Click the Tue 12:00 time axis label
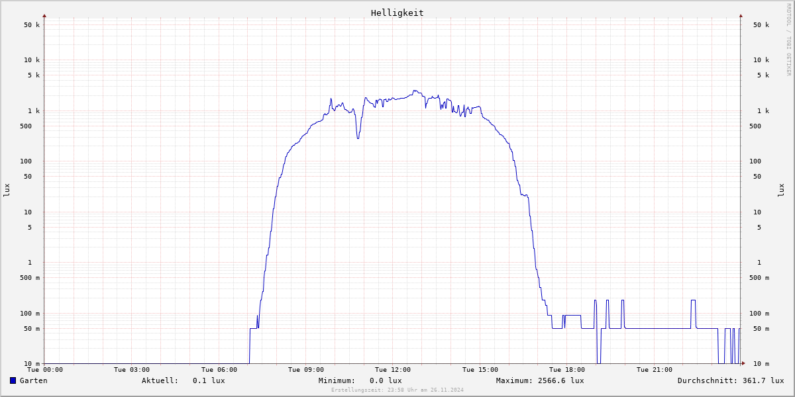 coord(393,370)
